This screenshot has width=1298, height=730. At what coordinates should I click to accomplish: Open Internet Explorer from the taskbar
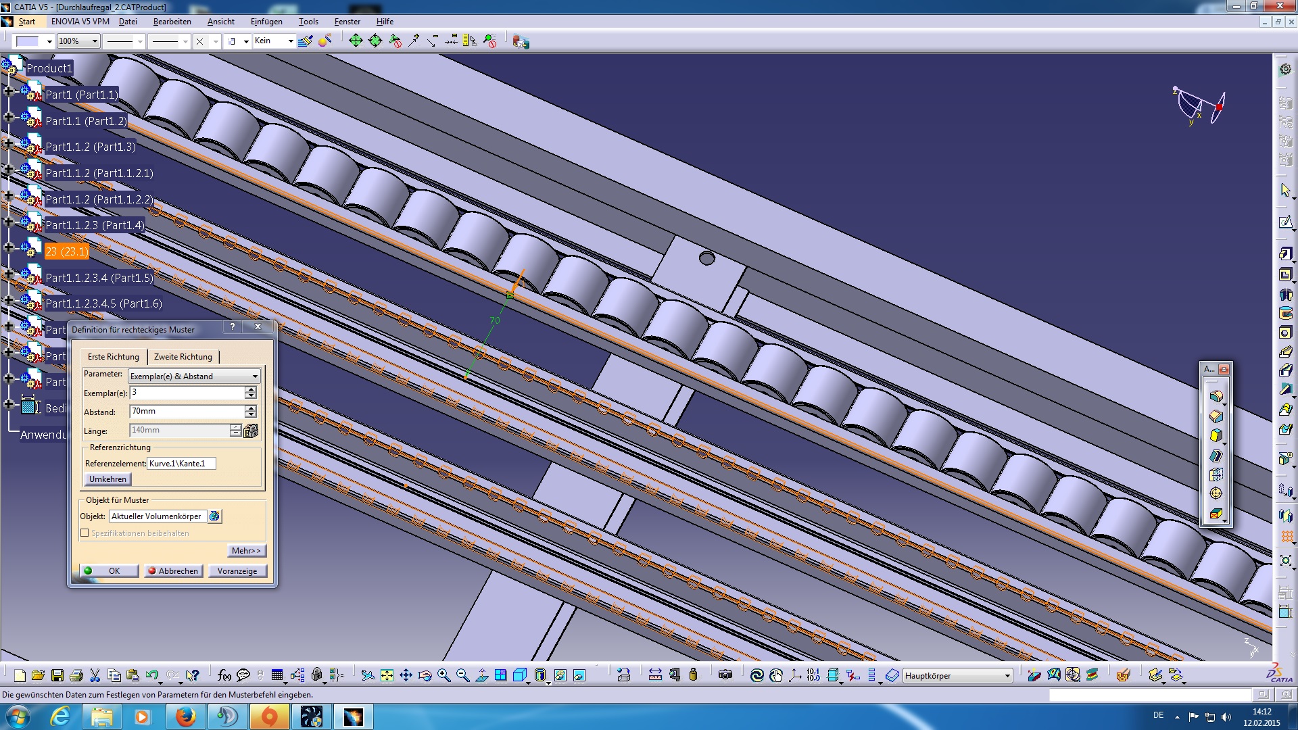(x=61, y=716)
